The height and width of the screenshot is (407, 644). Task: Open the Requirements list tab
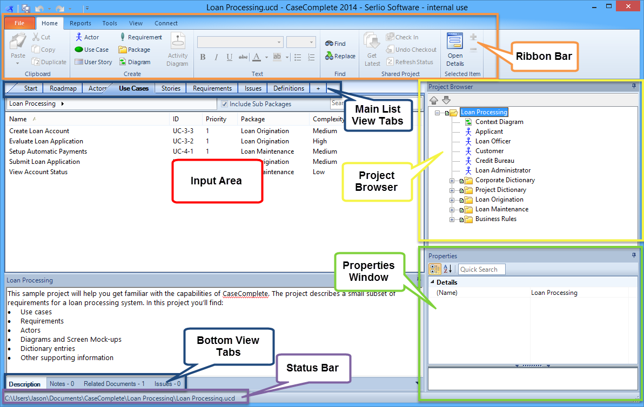[x=212, y=88]
